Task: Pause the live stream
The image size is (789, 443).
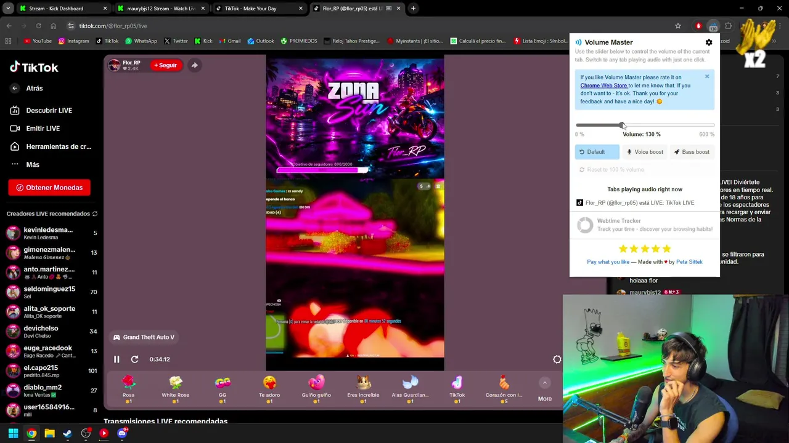Action: pyautogui.click(x=117, y=359)
